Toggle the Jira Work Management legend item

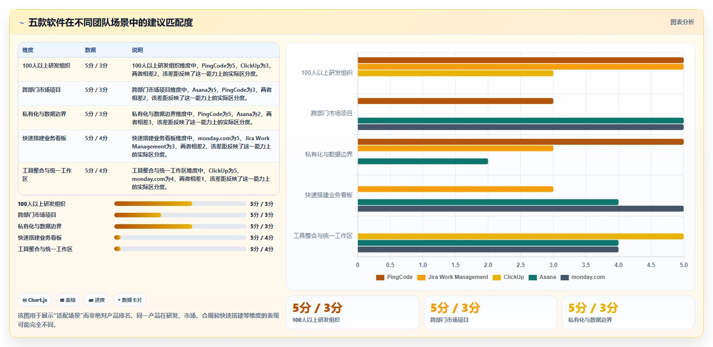(453, 277)
